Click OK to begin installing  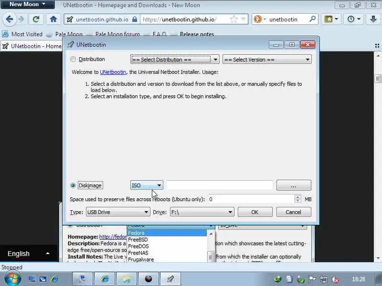(x=255, y=212)
